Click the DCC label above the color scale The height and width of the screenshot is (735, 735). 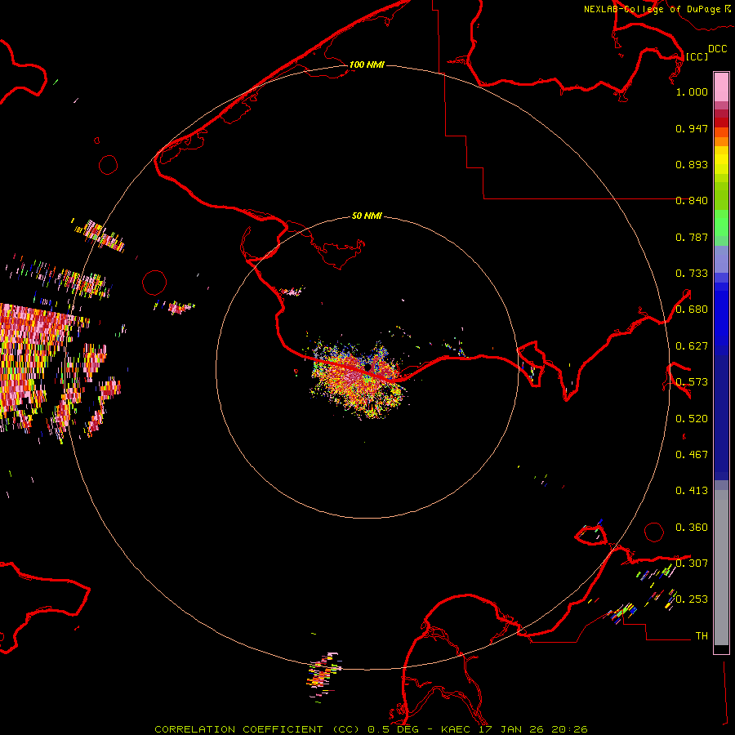coord(717,49)
